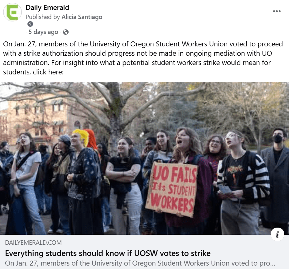This screenshot has width=289, height=269.
Task: Click the link preview description text
Action: (x=140, y=263)
